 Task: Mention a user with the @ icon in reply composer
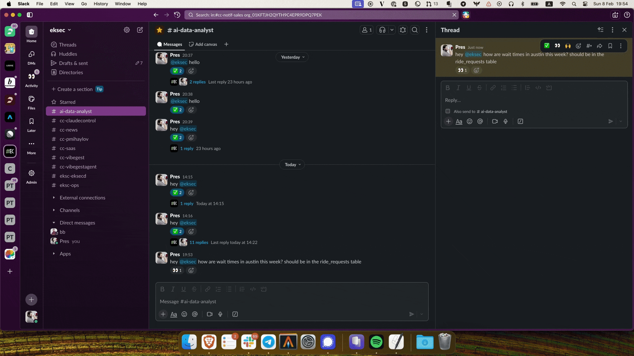click(480, 121)
